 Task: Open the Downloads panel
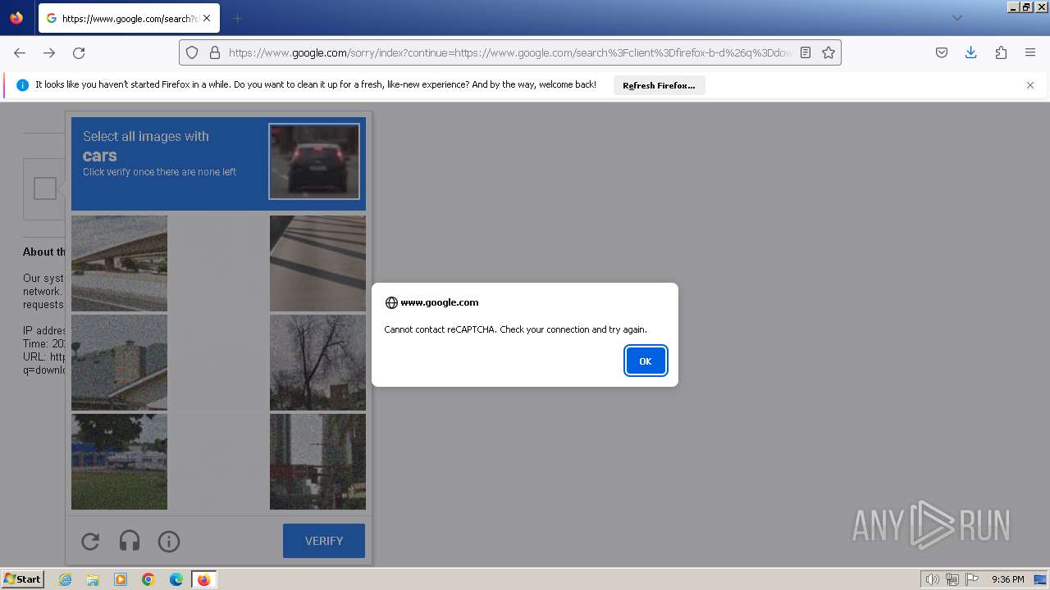(x=970, y=52)
